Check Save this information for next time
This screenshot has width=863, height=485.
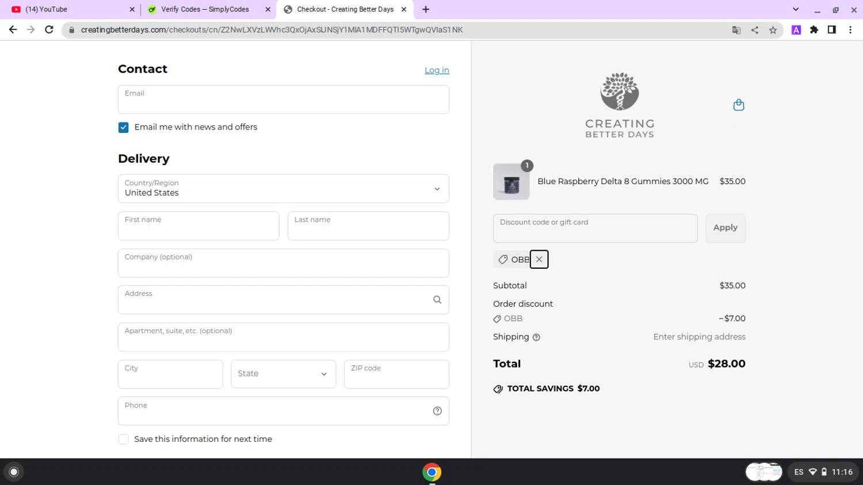click(x=123, y=439)
